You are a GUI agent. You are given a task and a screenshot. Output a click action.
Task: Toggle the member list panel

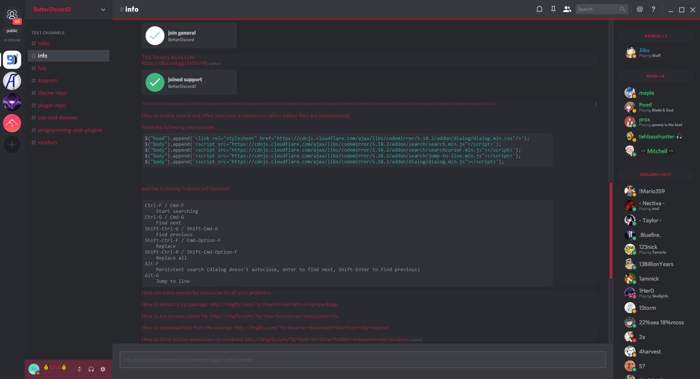pyautogui.click(x=567, y=9)
